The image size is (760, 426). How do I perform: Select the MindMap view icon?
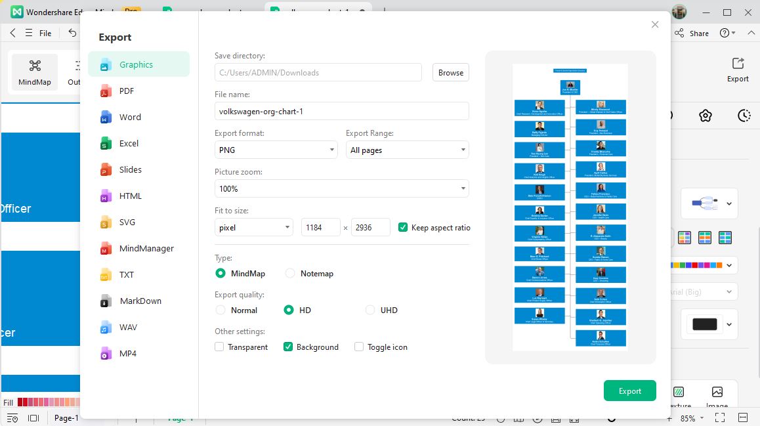click(x=34, y=72)
